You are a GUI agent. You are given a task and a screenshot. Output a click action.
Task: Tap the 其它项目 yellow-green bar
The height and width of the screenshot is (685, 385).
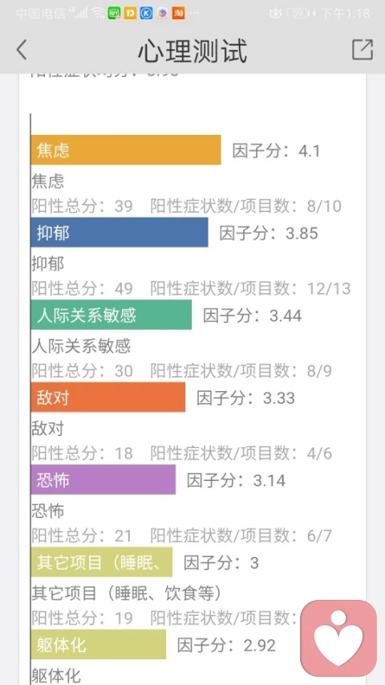(101, 562)
